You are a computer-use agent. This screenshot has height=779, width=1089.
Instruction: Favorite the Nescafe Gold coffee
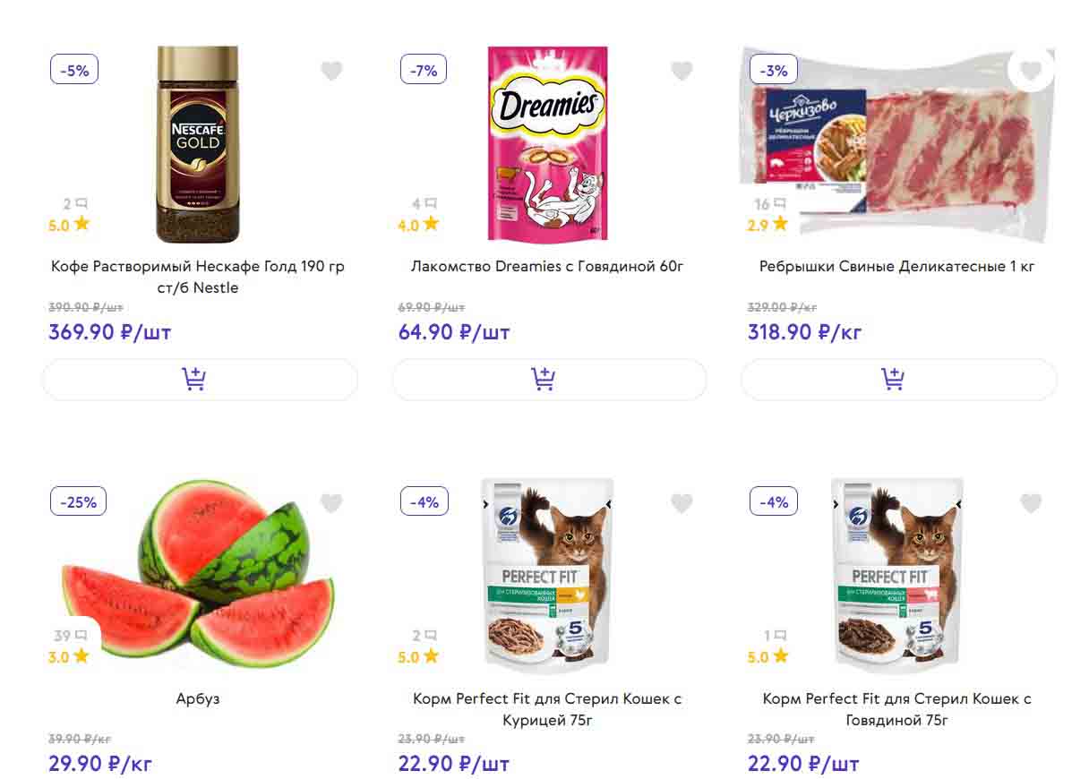(x=331, y=71)
